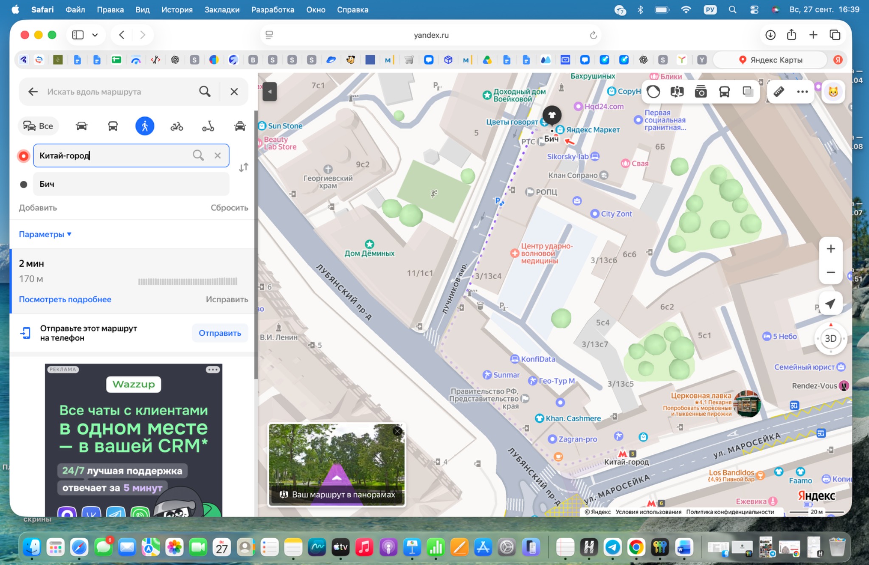The width and height of the screenshot is (869, 565).
Task: Open the map ruler tool
Action: point(779,91)
